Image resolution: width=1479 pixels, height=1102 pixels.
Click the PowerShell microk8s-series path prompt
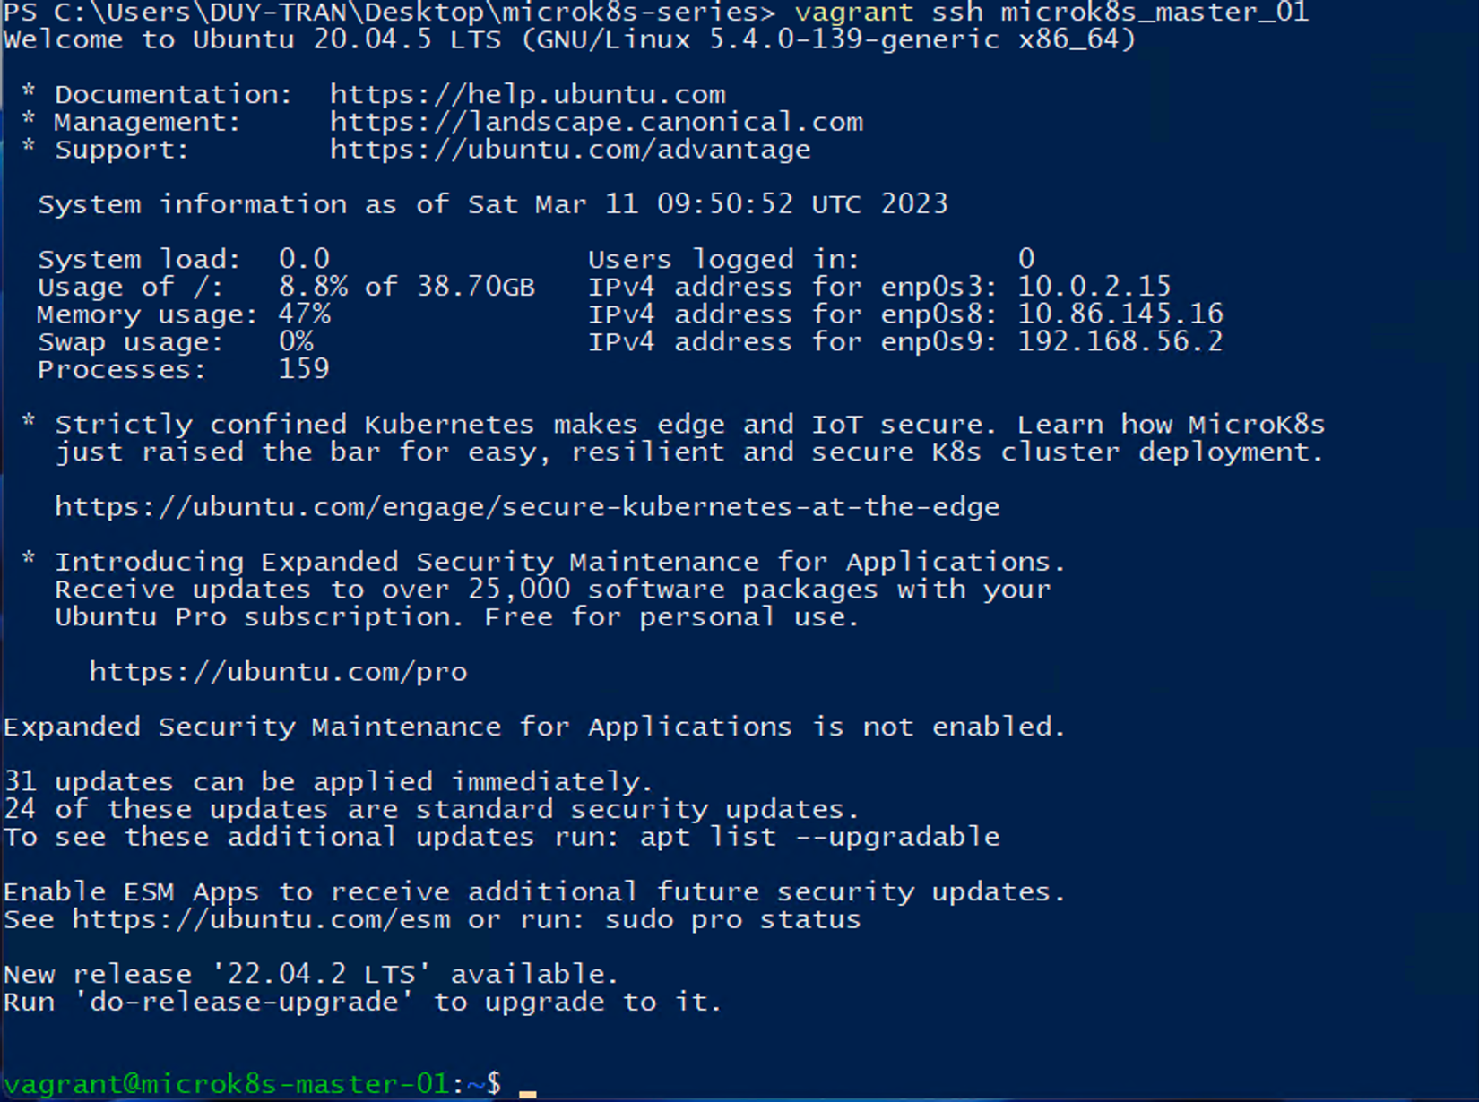[x=390, y=13]
